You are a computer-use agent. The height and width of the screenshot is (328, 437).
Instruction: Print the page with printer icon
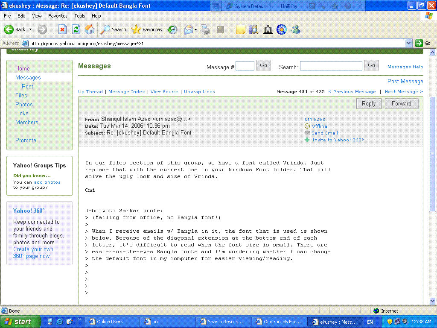[205, 29]
